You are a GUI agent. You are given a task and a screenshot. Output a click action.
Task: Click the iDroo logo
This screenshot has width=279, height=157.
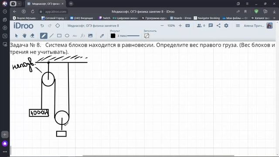[23, 26]
